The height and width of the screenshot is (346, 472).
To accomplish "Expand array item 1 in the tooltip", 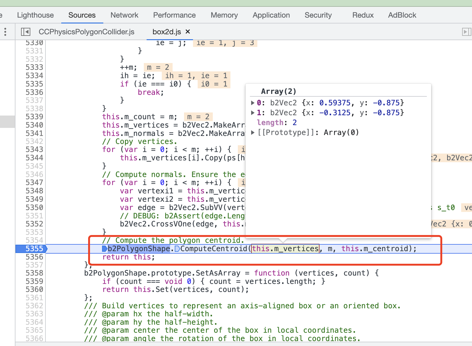I will [253, 112].
